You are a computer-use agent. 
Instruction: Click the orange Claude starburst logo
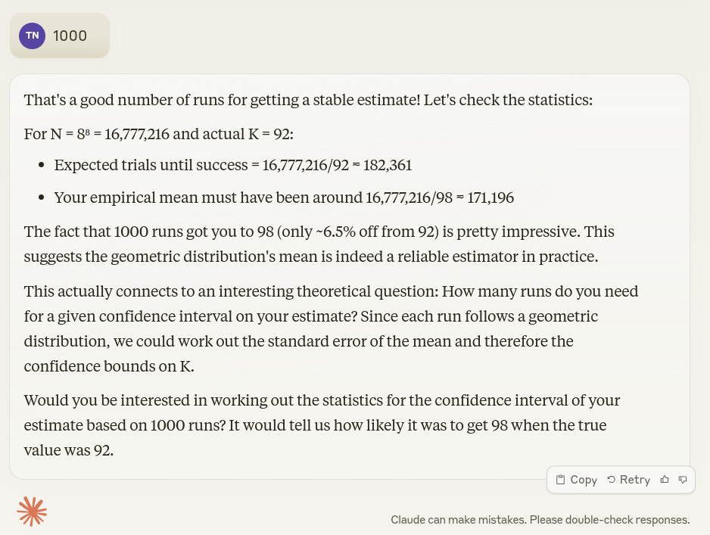(32, 512)
